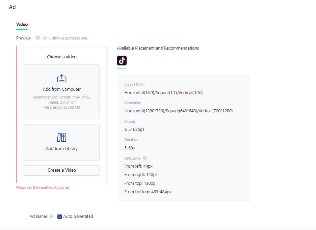Screen dimensions: 316x230
Task: Choose Add from Computer to upload a video
Action: pos(62,89)
